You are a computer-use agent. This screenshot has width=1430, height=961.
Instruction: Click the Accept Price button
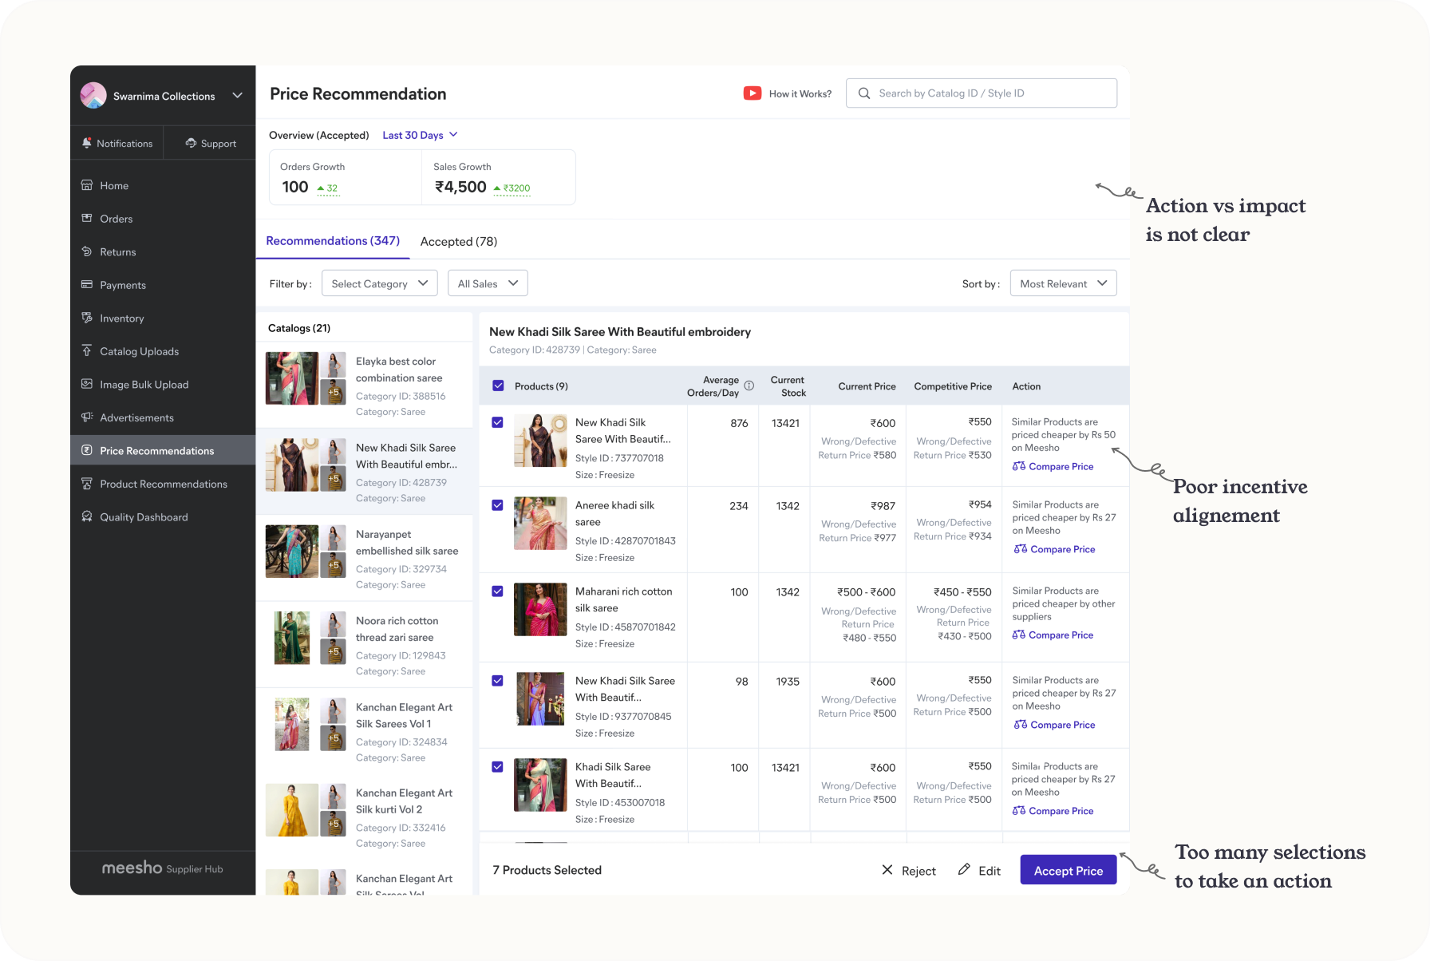click(1069, 870)
